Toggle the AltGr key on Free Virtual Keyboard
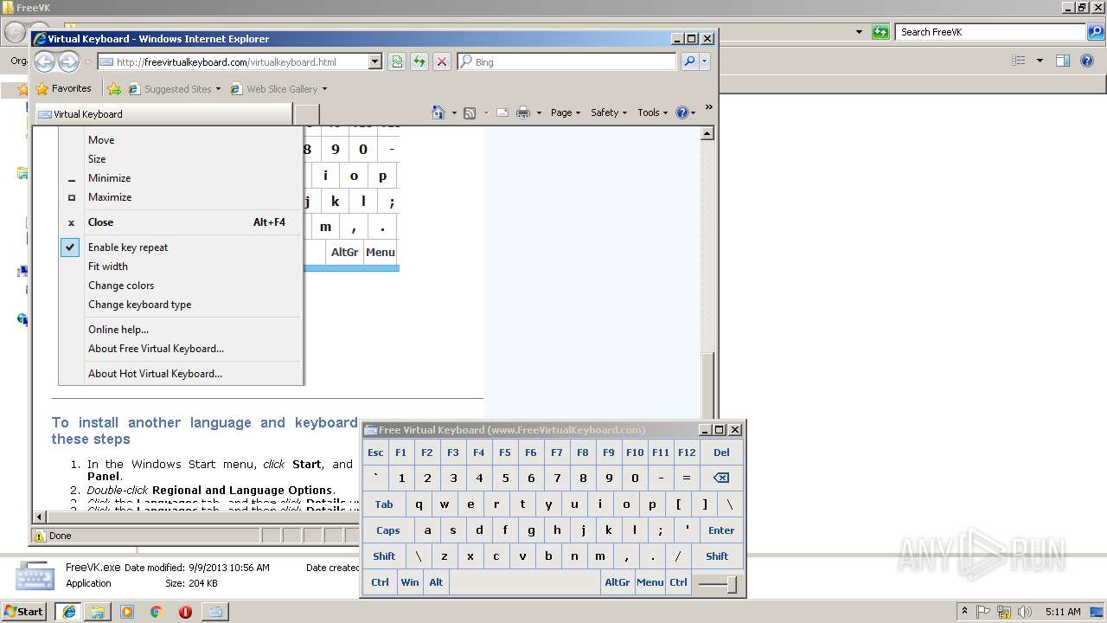Viewport: 1107px width, 623px height. pos(617,582)
